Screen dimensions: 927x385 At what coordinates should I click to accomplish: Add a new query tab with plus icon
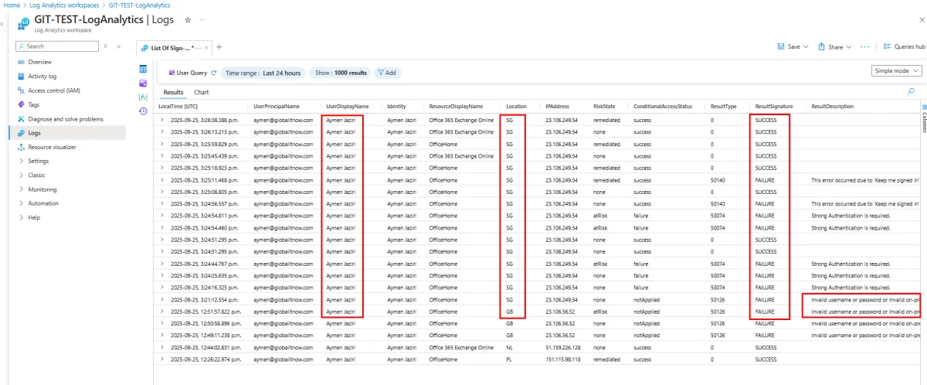(219, 47)
